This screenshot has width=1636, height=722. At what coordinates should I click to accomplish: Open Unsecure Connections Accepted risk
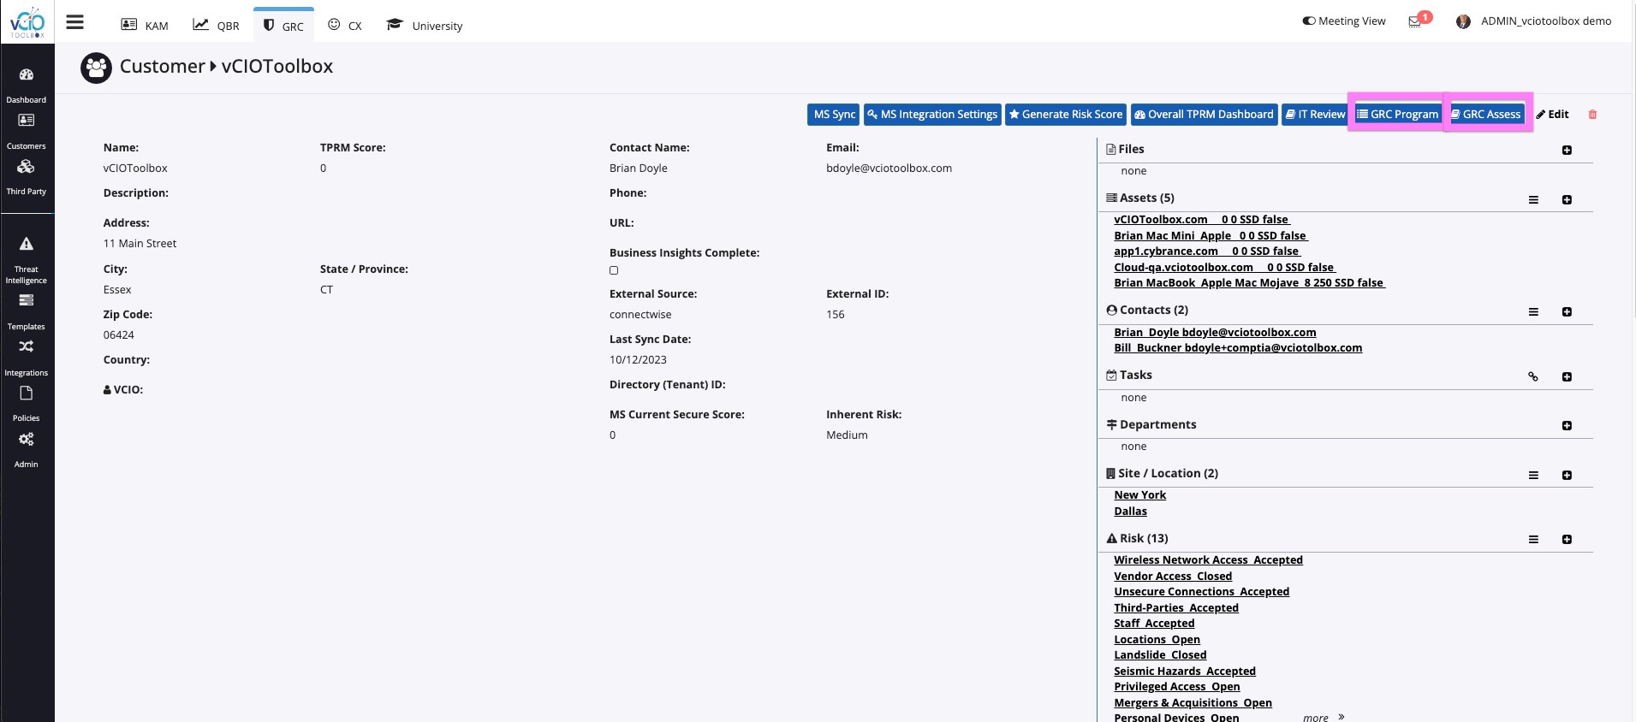(1201, 592)
